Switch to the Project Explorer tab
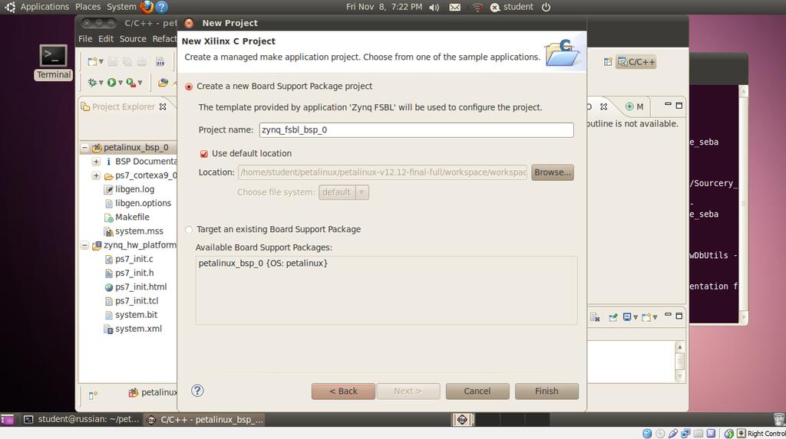 tap(124, 106)
